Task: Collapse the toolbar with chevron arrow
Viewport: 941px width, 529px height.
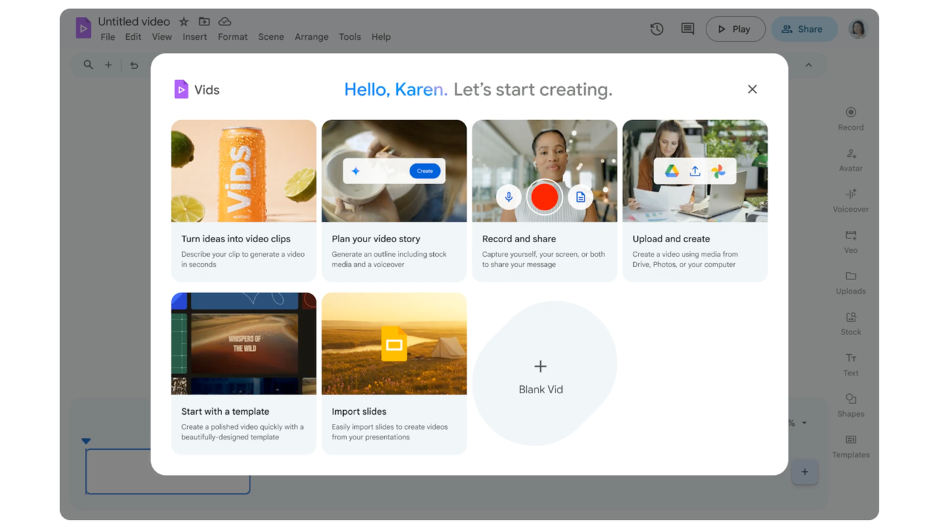Action: [x=808, y=65]
